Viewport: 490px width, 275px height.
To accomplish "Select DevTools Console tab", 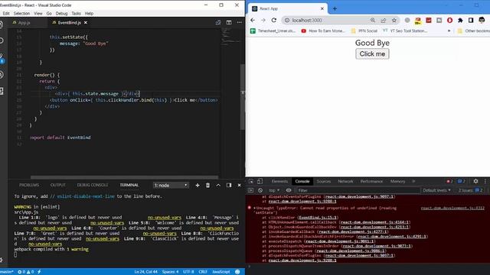I will (x=302, y=181).
